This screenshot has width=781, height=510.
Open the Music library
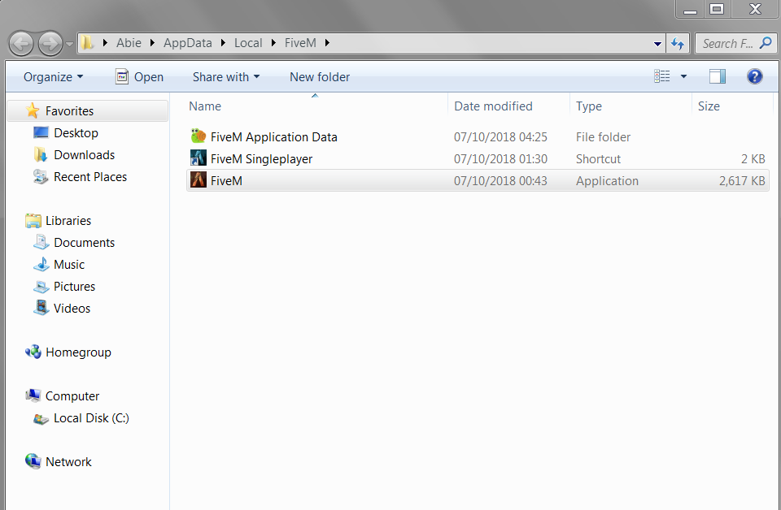[69, 265]
